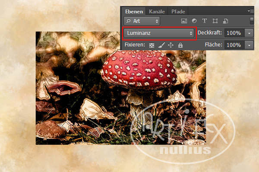Open the Art filter type dropdown

point(142,21)
